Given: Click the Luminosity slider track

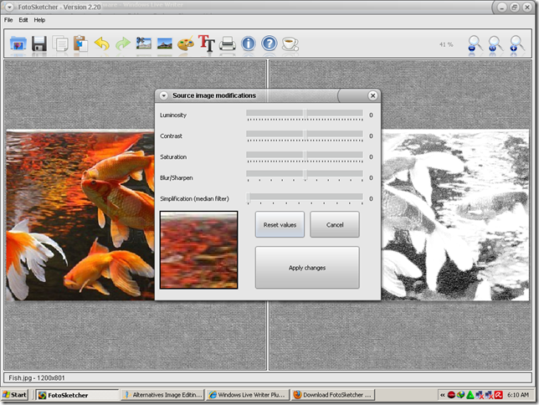Looking at the screenshot, I should 305,113.
